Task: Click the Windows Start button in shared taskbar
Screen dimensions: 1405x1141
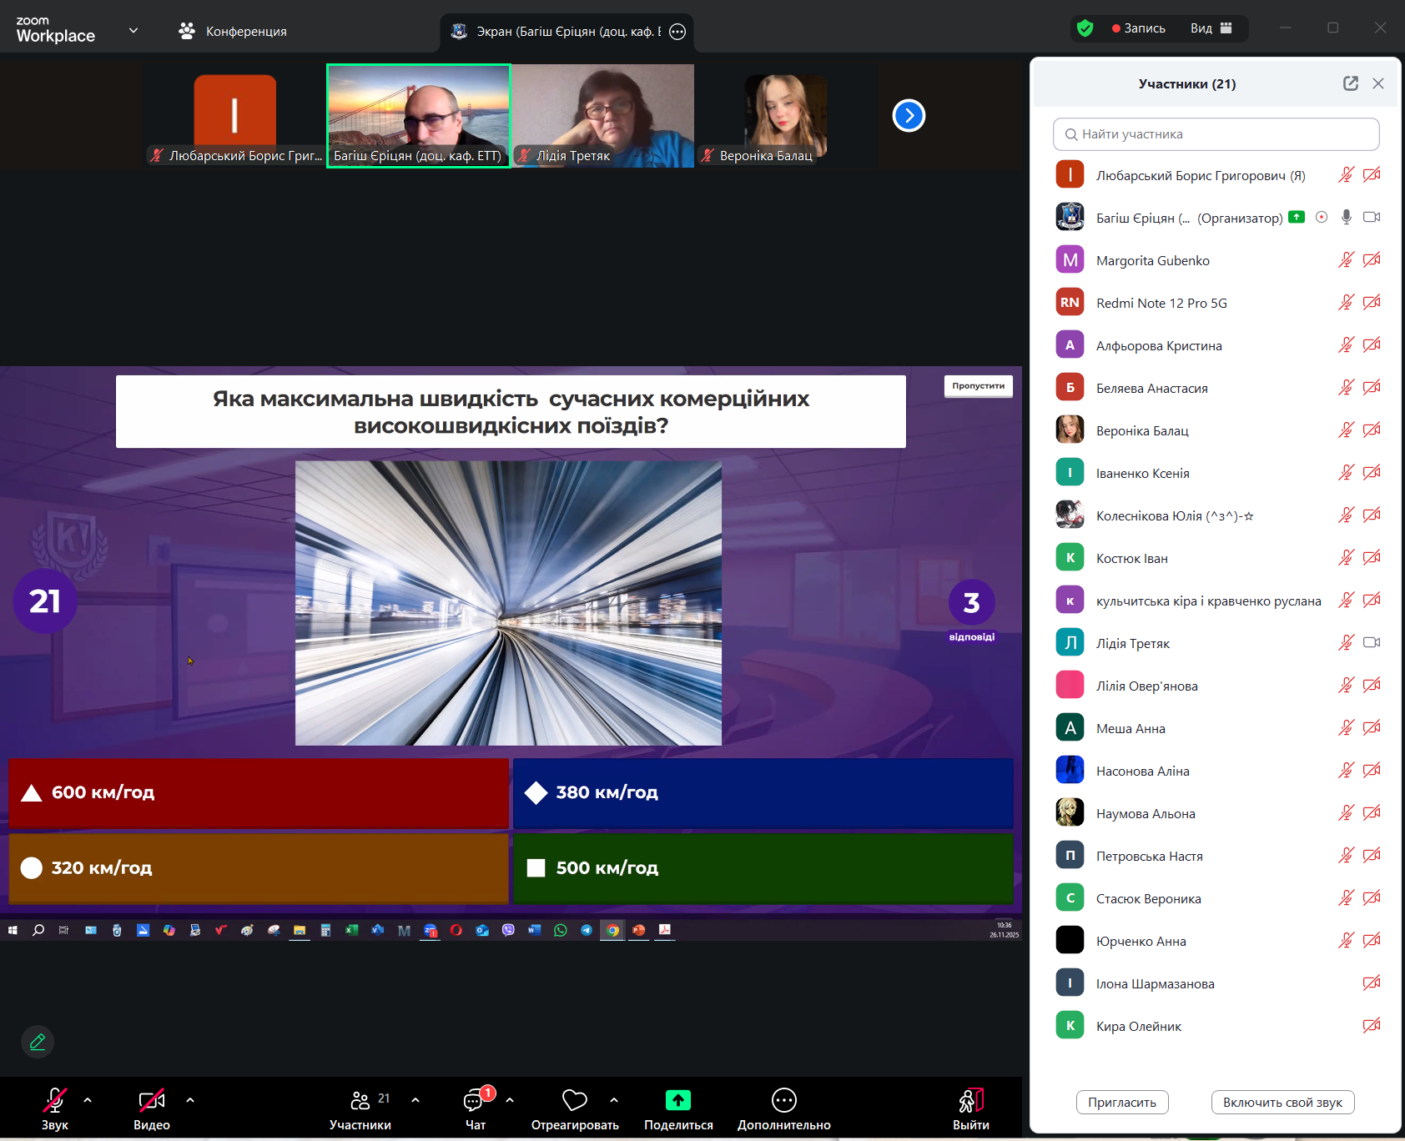Action: (x=13, y=930)
